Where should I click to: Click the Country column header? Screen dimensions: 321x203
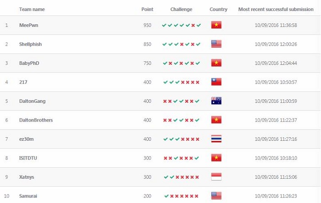pos(218,10)
